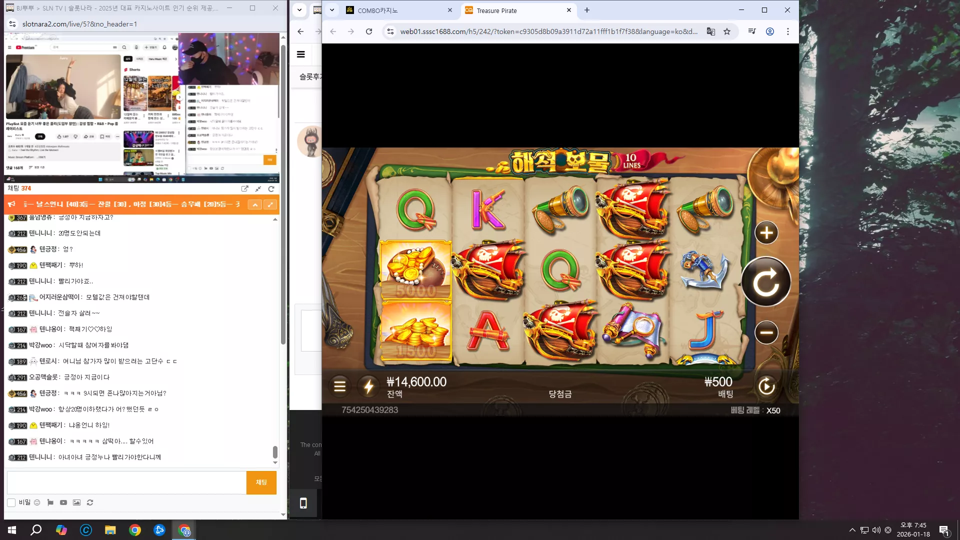960x540 pixels.
Task: Click the live stream video thumbnail
Action: (x=141, y=108)
